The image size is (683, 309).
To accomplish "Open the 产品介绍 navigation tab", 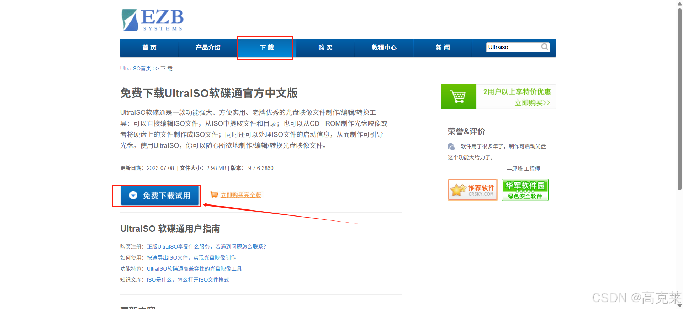I will coord(208,48).
